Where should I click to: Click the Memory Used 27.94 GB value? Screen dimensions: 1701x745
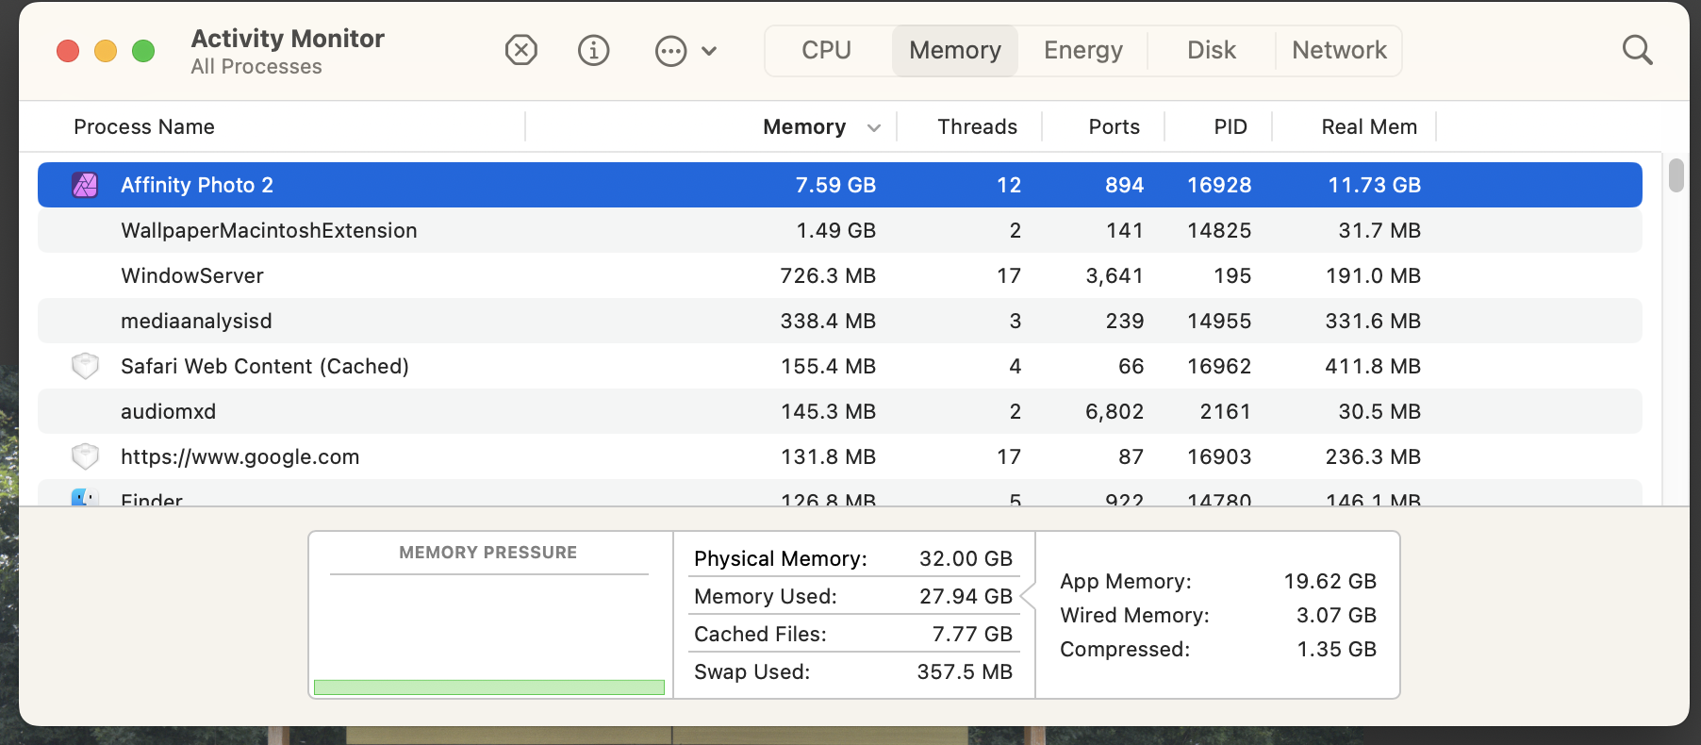(x=966, y=596)
